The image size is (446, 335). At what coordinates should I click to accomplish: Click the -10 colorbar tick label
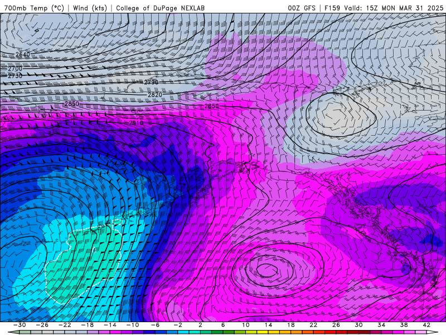point(133,325)
